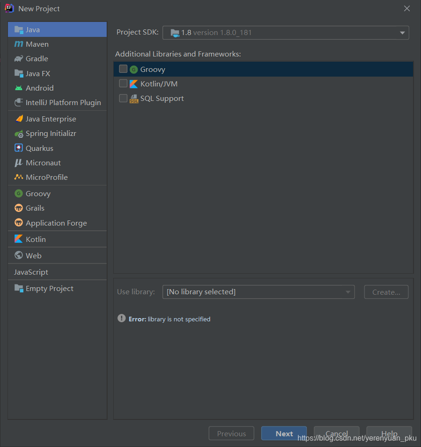This screenshot has height=447, width=421.
Task: Click the MicroProfile icon
Action: click(19, 177)
